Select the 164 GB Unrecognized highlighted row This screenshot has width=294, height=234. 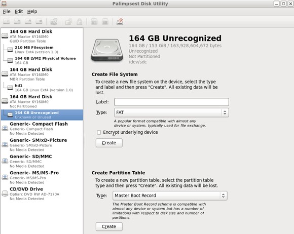point(42,115)
